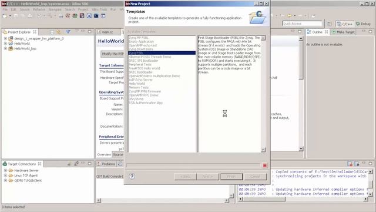Expand the QEMU TcfGdbClient node
The height and width of the screenshot is (212, 376).
[x=5, y=181]
